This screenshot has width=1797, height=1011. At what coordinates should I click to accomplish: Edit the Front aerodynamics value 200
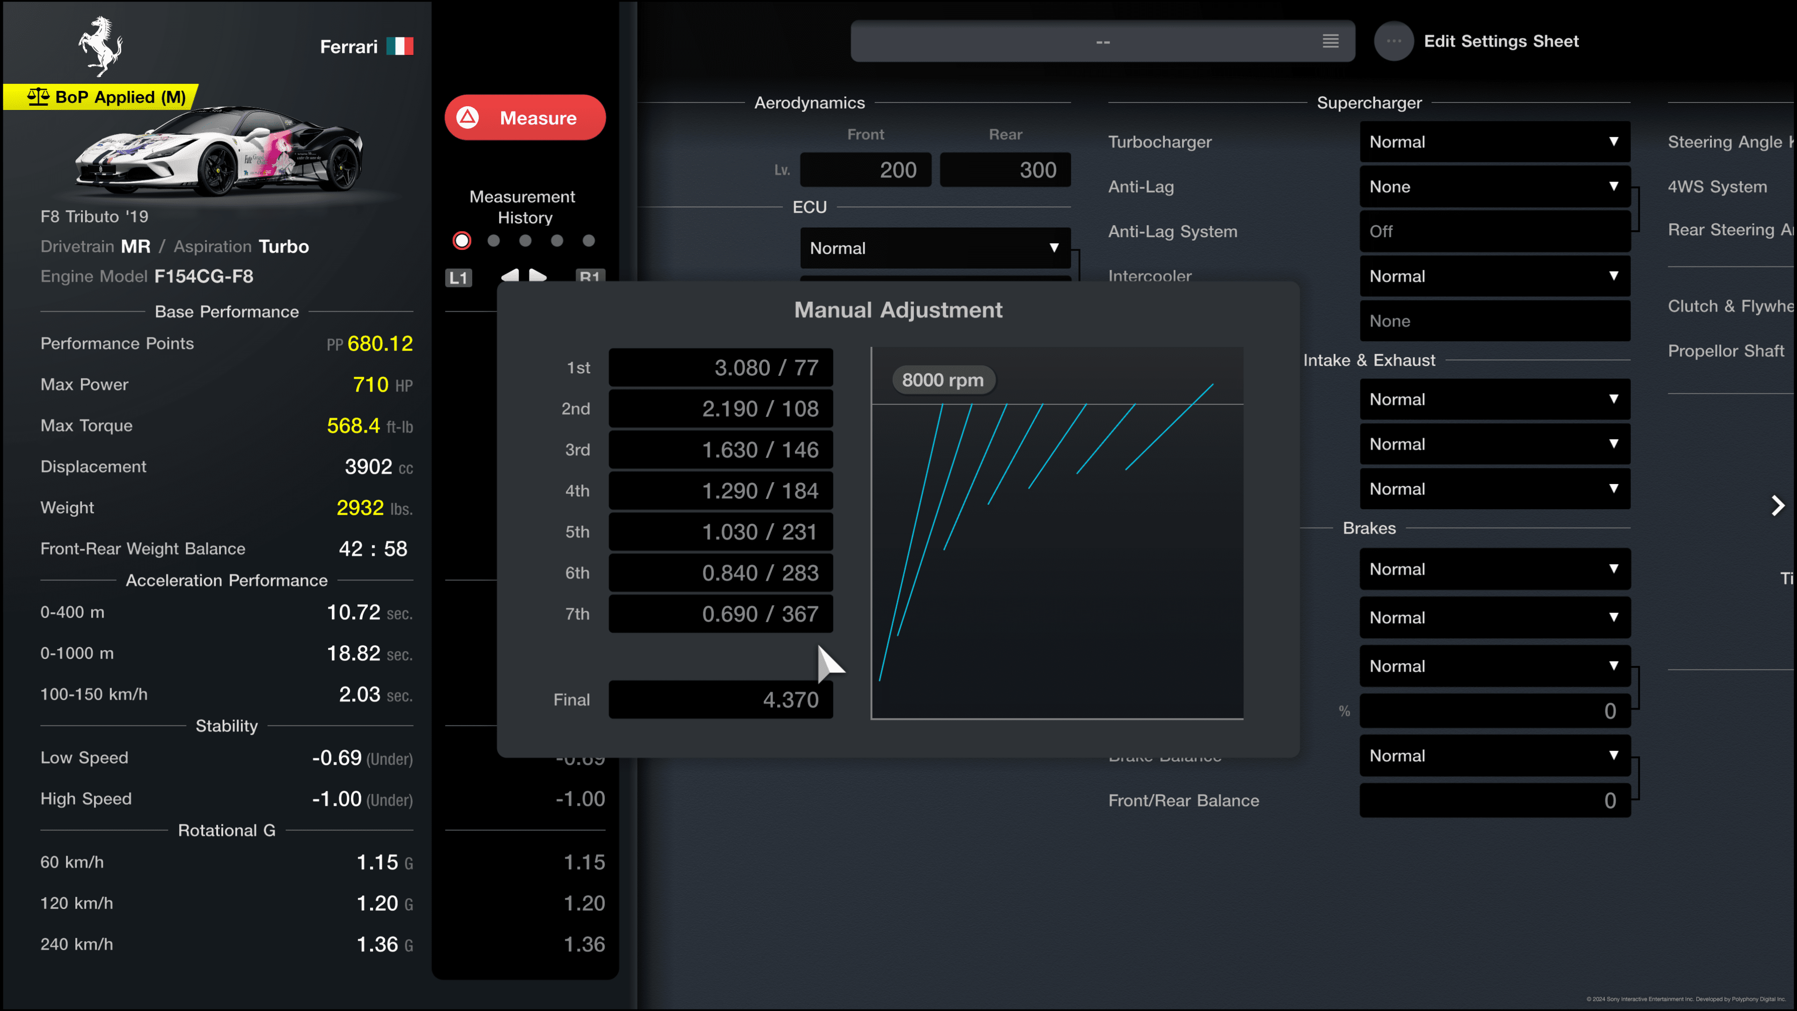865,169
